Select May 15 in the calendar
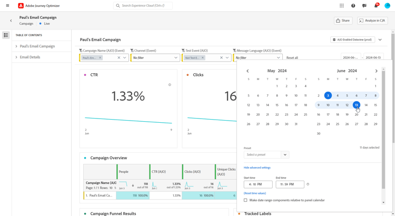 click(277, 105)
